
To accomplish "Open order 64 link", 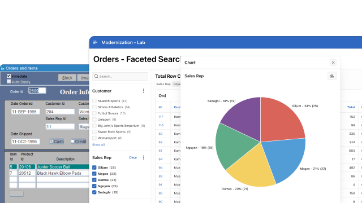I will [x=161, y=159].
